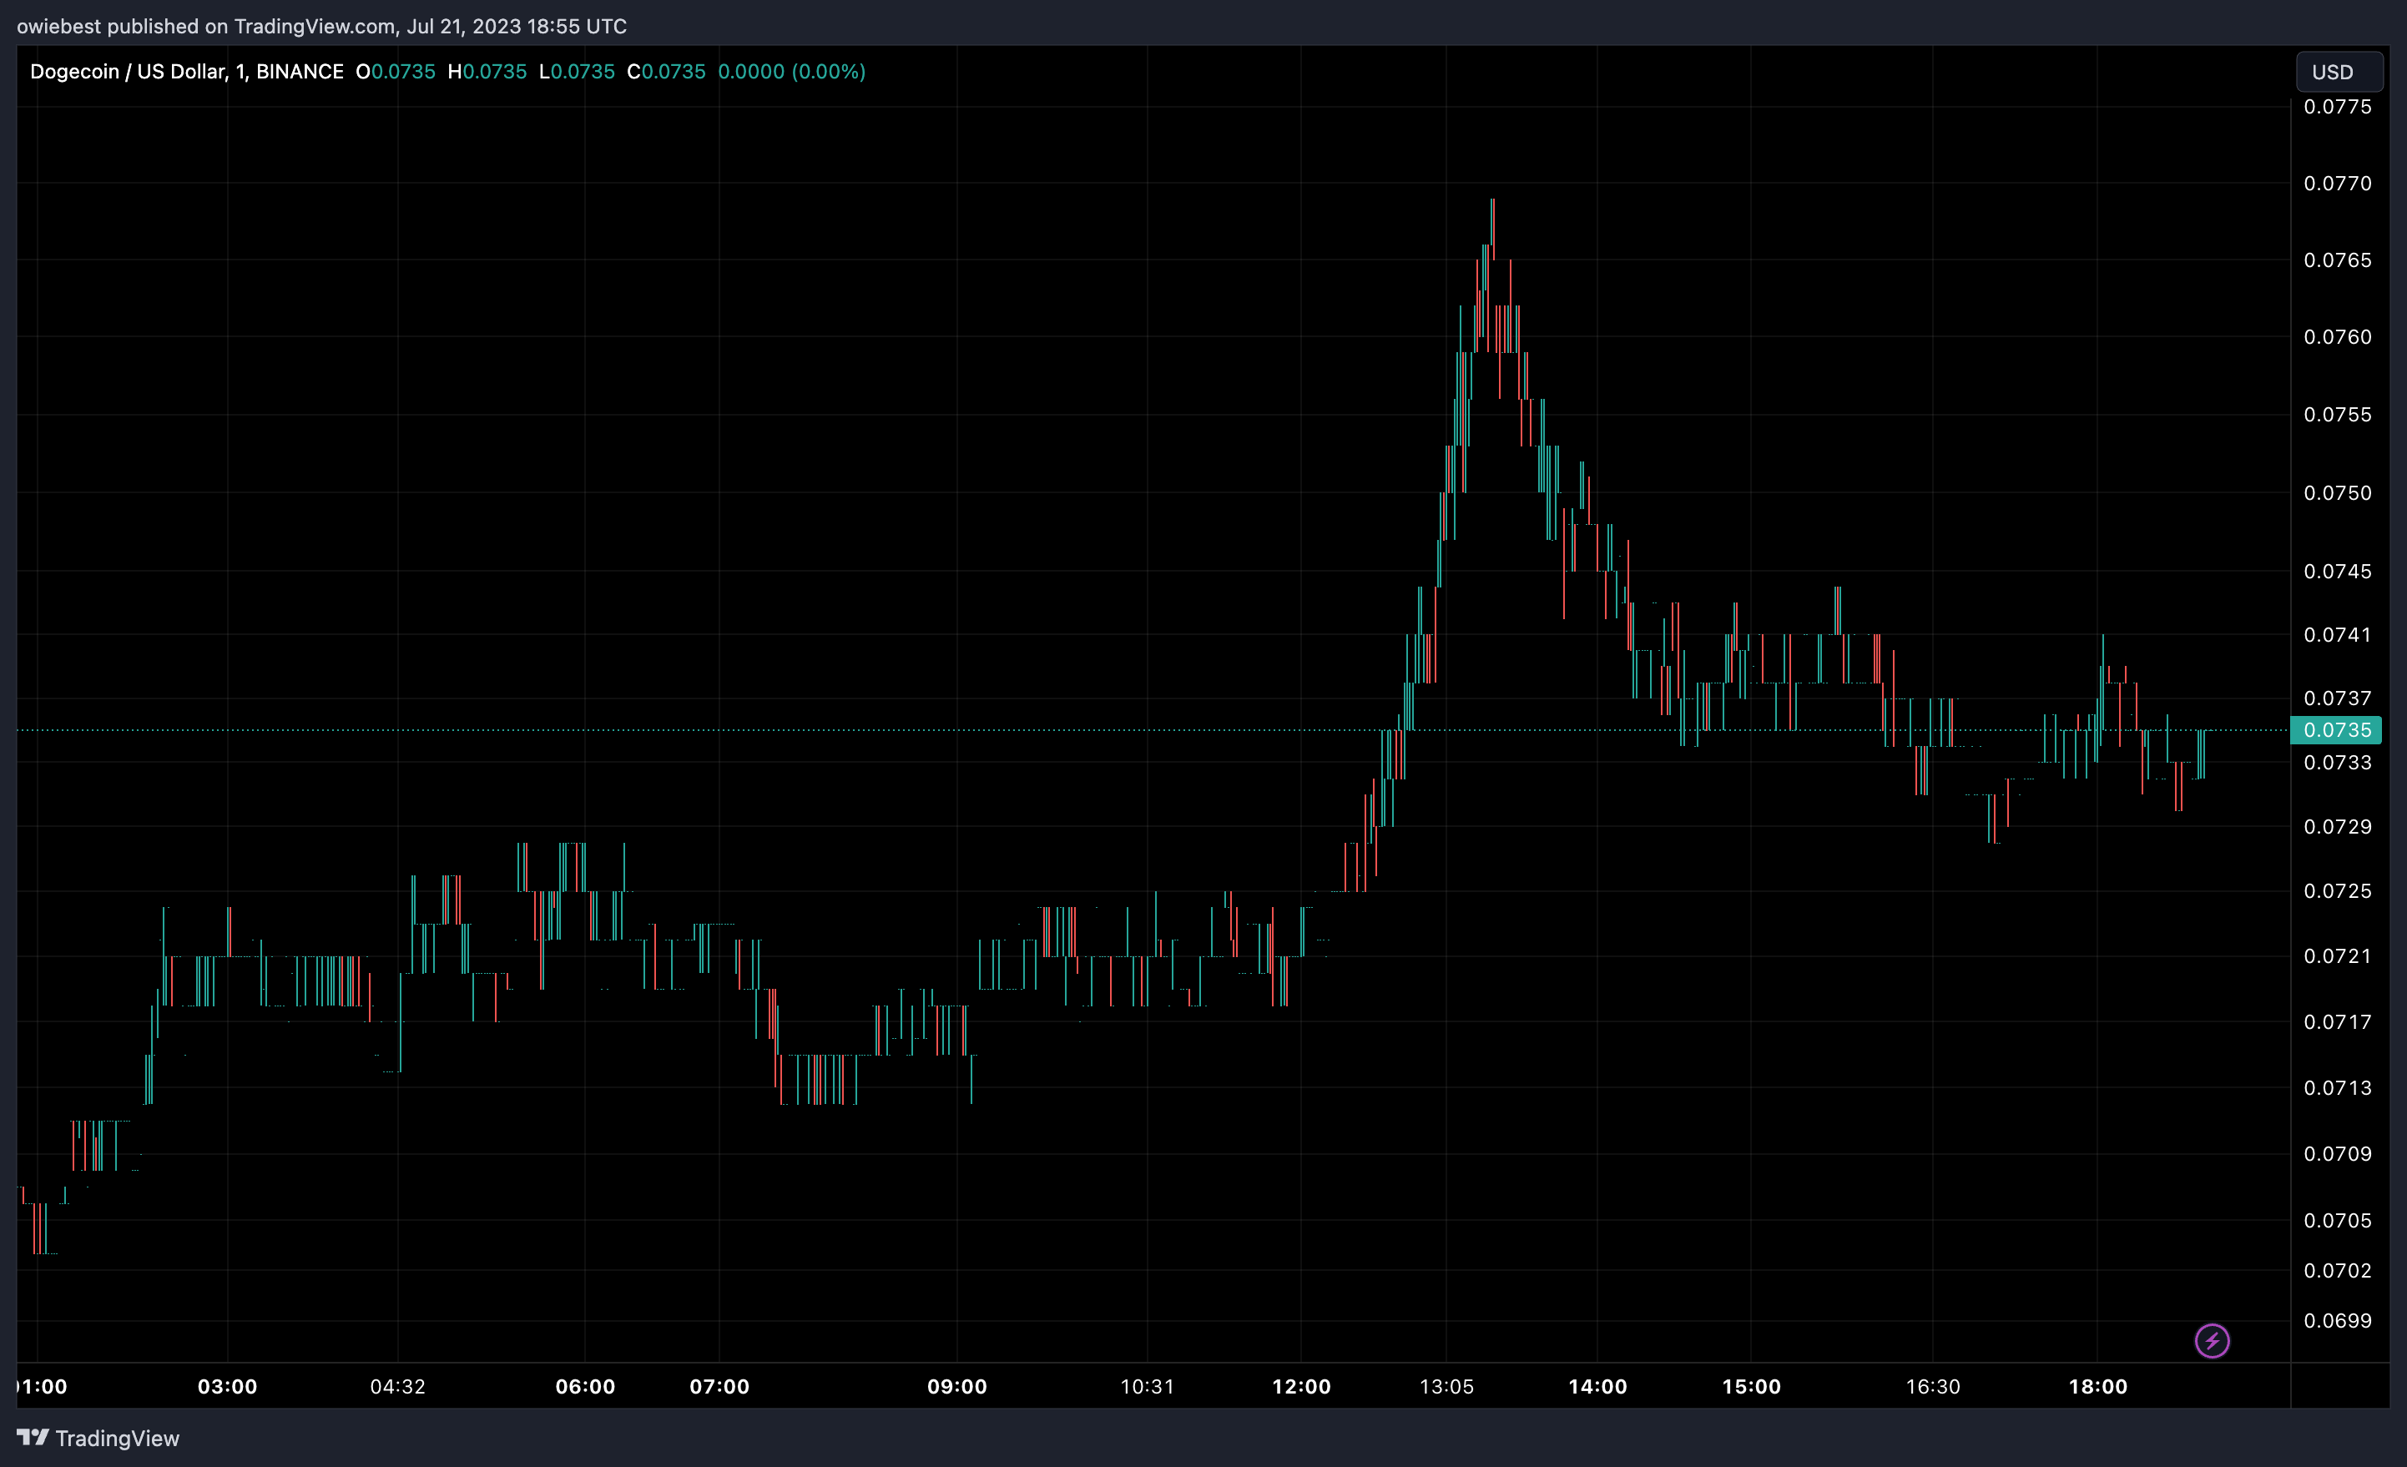Click the 0.0741 price axis label

click(2337, 635)
